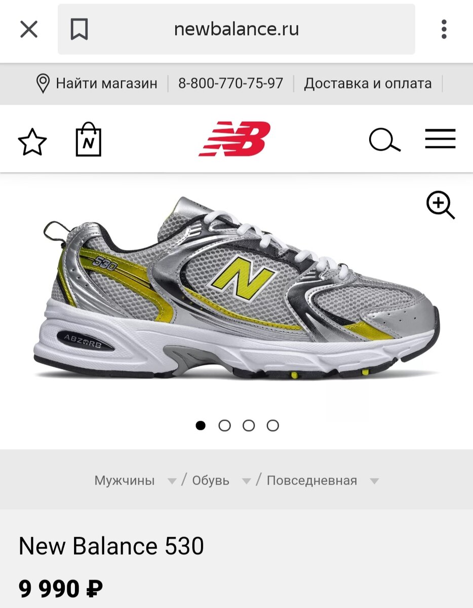
Task: Open the Доставка и оплата link
Action: pyautogui.click(x=368, y=84)
